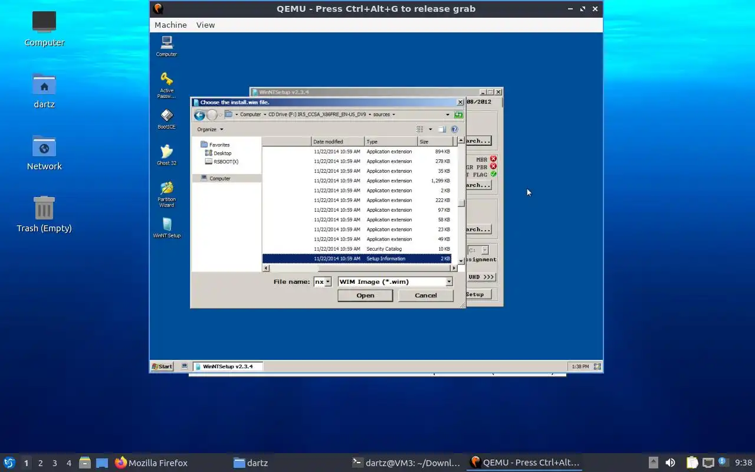This screenshot has height=472, width=755.
Task: Select the selected Setup Information row
Action: (357, 258)
